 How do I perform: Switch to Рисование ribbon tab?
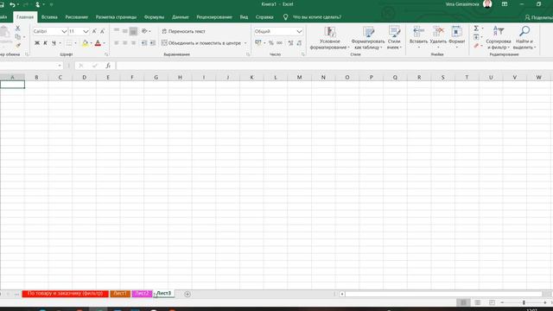(x=77, y=17)
